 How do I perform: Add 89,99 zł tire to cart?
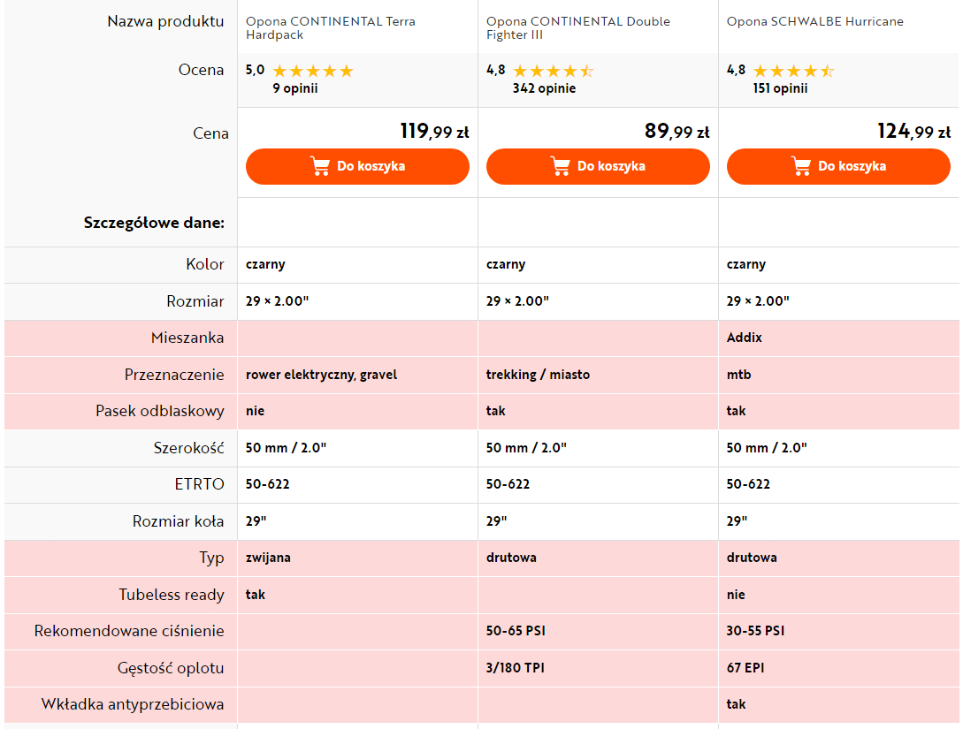tap(598, 166)
